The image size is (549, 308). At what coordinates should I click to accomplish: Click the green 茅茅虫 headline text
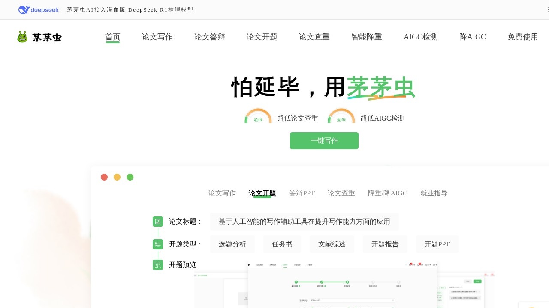click(x=381, y=87)
